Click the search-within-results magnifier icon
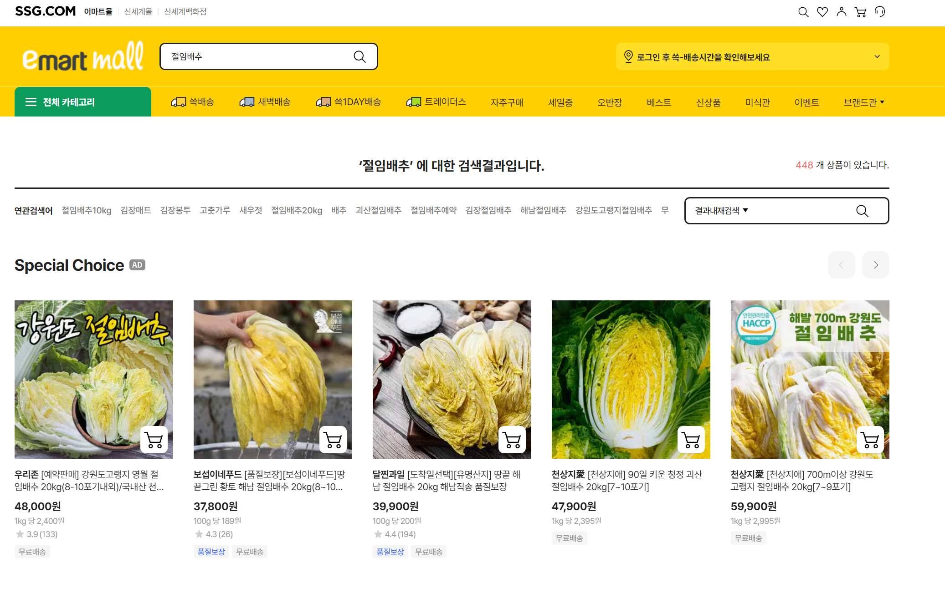Viewport: 945px width, 593px height. tap(862, 211)
